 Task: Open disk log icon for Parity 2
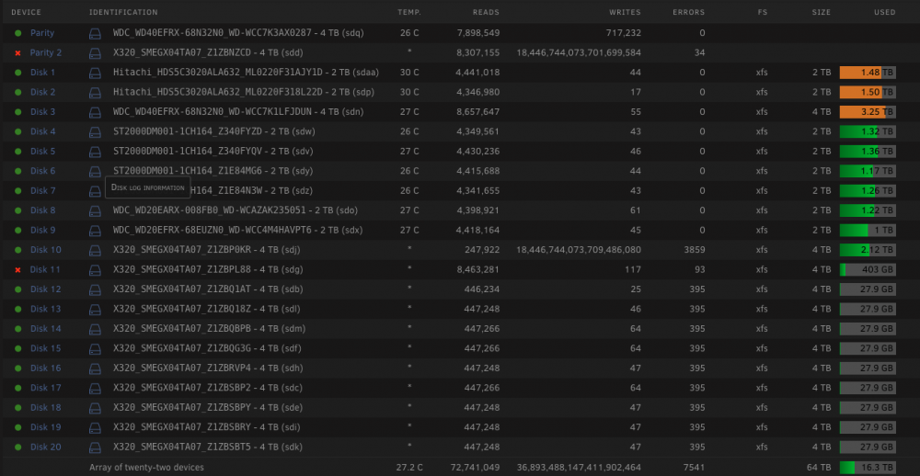pyautogui.click(x=95, y=53)
